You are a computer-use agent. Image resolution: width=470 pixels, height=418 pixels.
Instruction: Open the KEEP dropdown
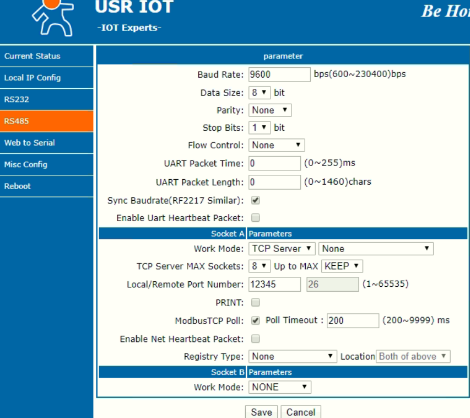(x=342, y=266)
